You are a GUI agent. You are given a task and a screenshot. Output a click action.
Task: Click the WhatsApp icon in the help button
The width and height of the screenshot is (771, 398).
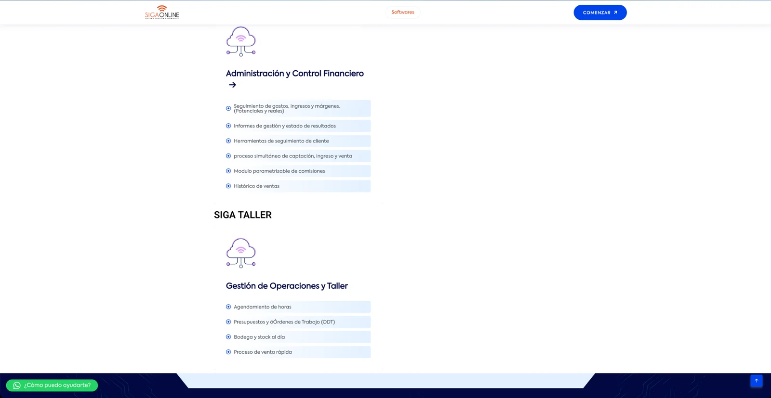(17, 385)
